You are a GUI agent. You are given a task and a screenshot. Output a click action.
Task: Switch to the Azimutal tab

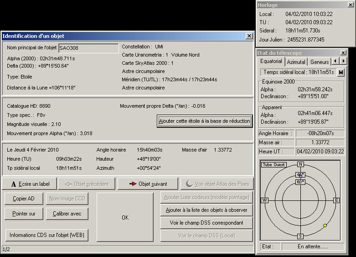296,62
